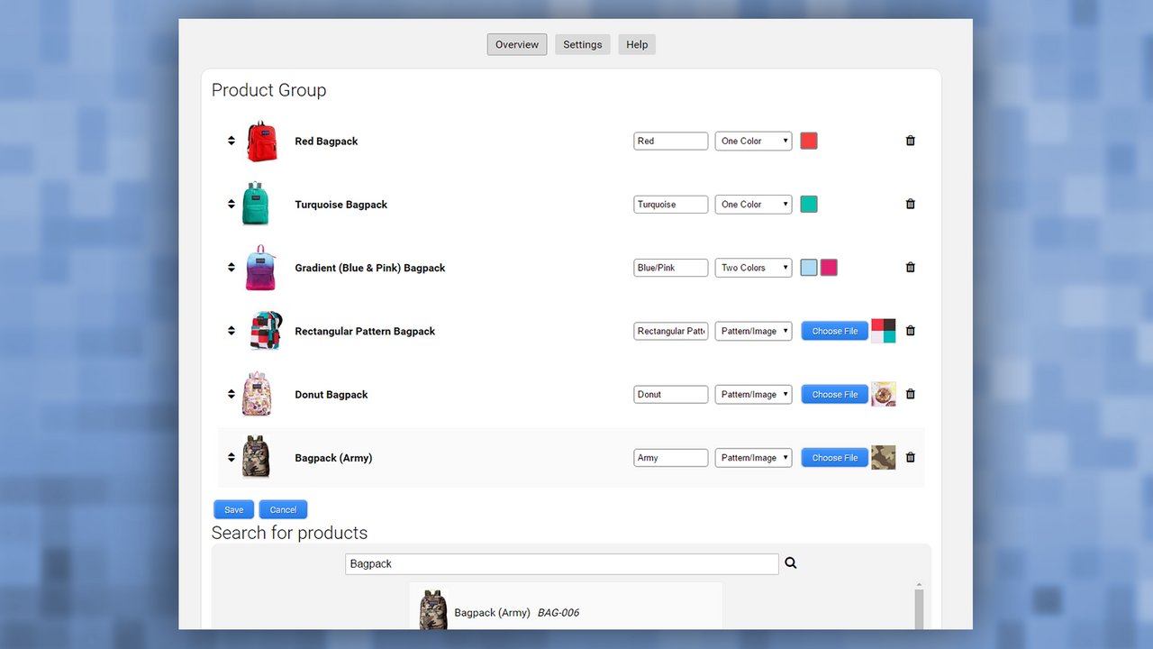Open the Two Colors dropdown for Gradient Bagpack
The width and height of the screenshot is (1153, 649).
[x=753, y=267]
